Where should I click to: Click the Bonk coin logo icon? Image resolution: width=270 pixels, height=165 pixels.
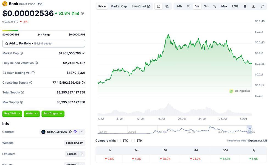5,4
